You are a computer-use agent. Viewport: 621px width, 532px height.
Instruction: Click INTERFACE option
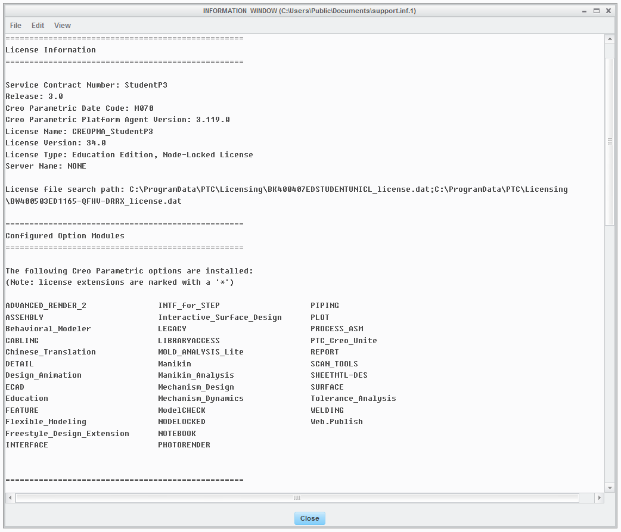(27, 445)
